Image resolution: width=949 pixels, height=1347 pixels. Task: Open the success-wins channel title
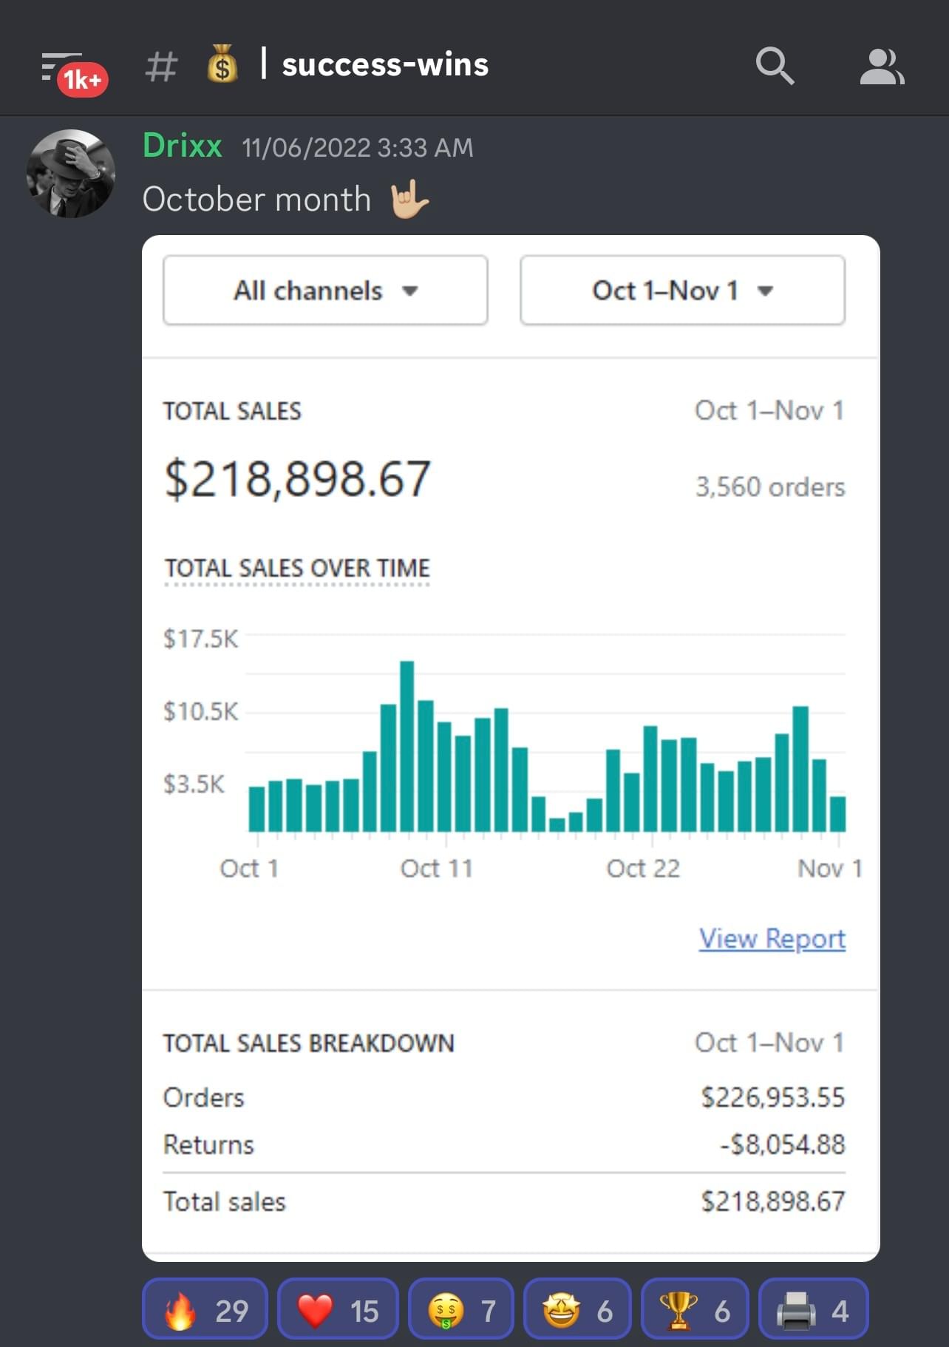385,65
